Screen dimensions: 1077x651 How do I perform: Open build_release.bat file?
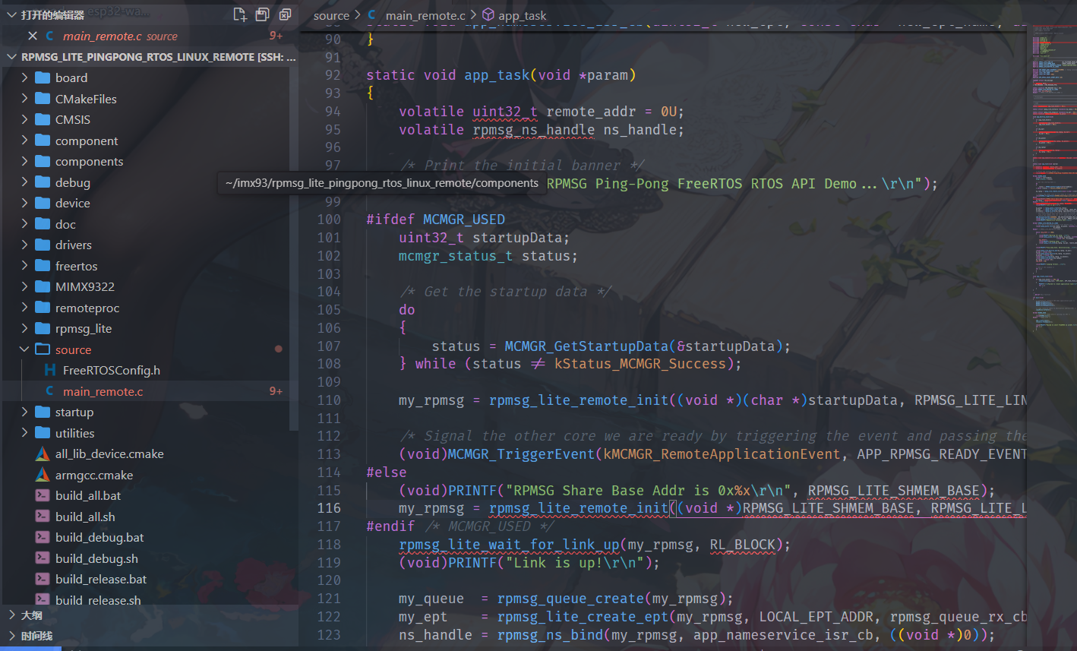tap(101, 579)
